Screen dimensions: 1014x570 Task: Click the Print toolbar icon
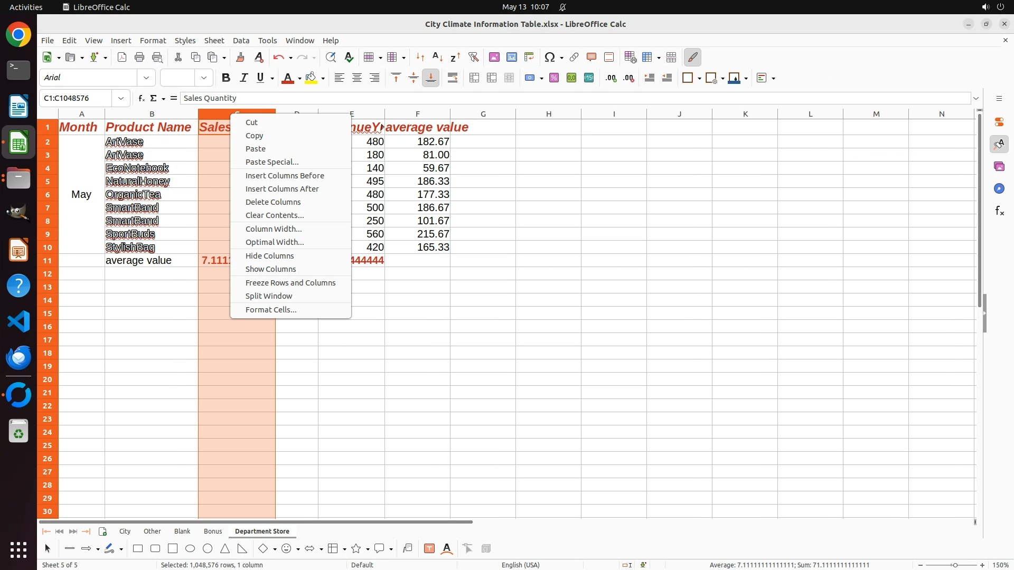[139, 58]
